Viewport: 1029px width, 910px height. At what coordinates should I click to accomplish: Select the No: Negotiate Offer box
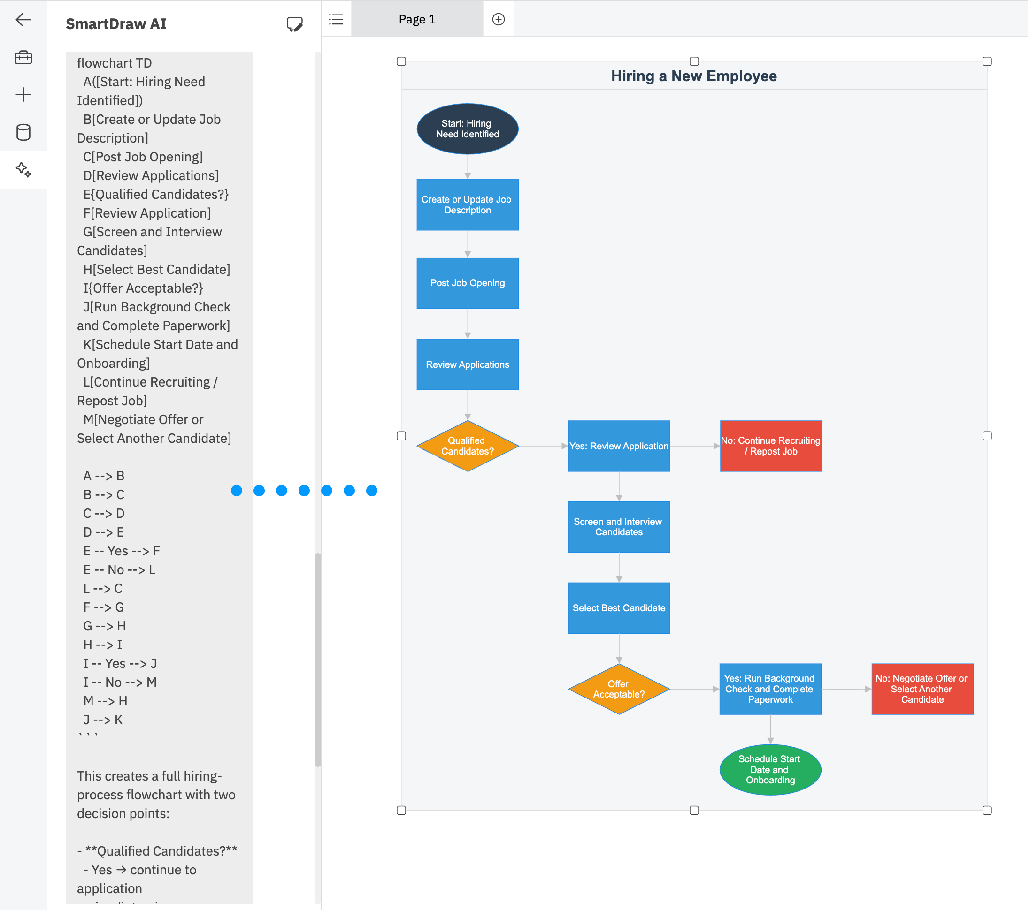(x=923, y=689)
